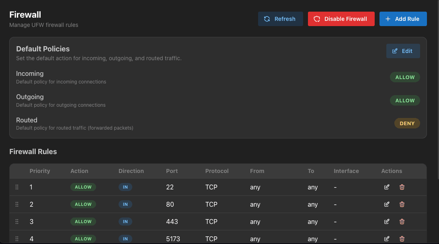Click the Outgoing policy label
This screenshot has height=244, width=439.
point(30,97)
